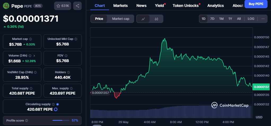
Task: Click the 0.0000150 y-axis label
Action: point(261,37)
